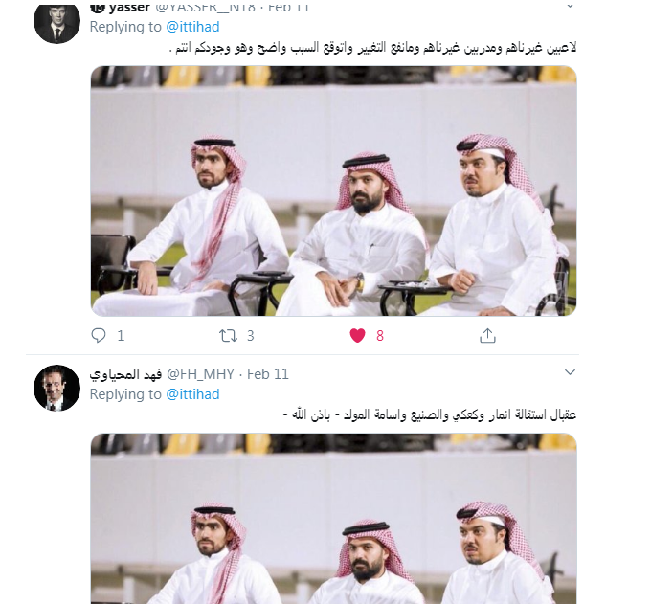This screenshot has height=604, width=651.
Task: Click the retweet count 3 under yasser's tweet
Action: pos(251,335)
